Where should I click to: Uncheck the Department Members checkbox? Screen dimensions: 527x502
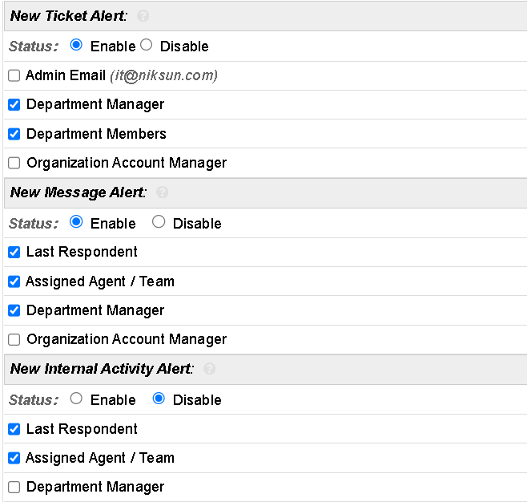[14, 134]
